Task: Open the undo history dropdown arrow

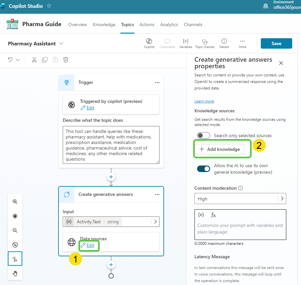Action: [18, 60]
